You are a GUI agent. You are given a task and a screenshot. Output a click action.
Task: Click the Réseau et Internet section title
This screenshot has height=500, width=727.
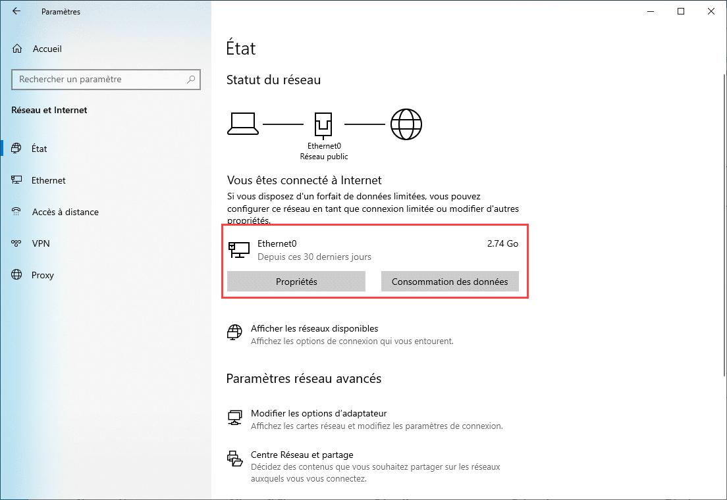(x=49, y=110)
